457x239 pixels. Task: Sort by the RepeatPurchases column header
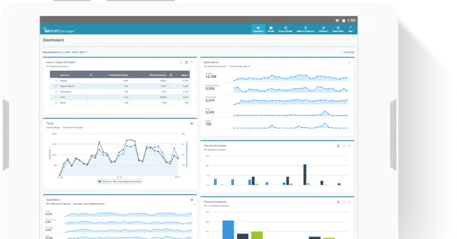point(158,75)
